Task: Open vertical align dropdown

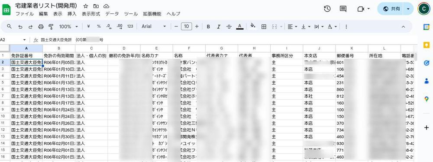Action: [x=306, y=26]
